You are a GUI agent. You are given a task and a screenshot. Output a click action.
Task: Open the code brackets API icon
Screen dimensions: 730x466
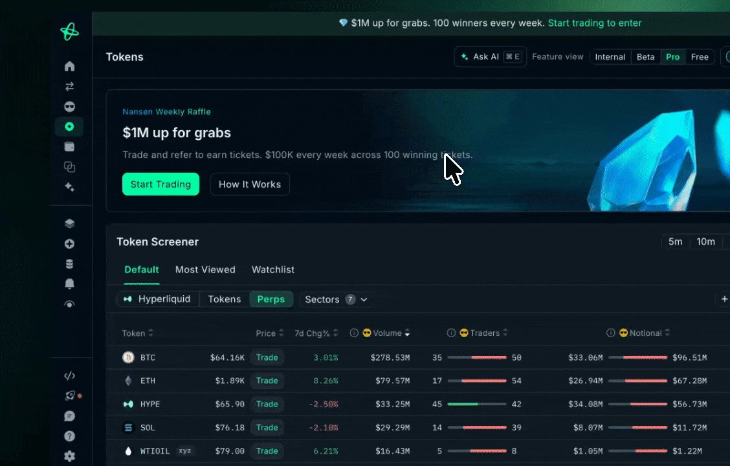pyautogui.click(x=69, y=375)
